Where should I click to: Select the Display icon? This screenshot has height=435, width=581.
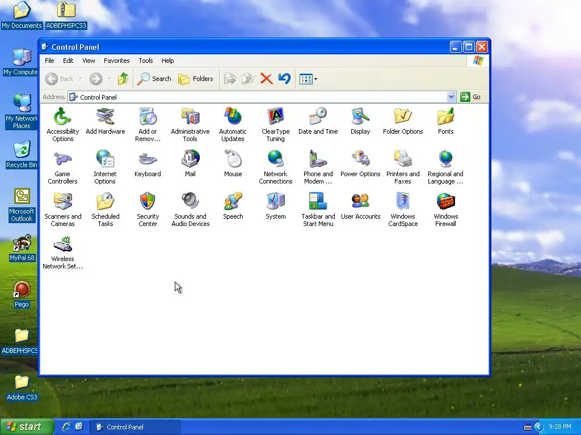click(360, 121)
